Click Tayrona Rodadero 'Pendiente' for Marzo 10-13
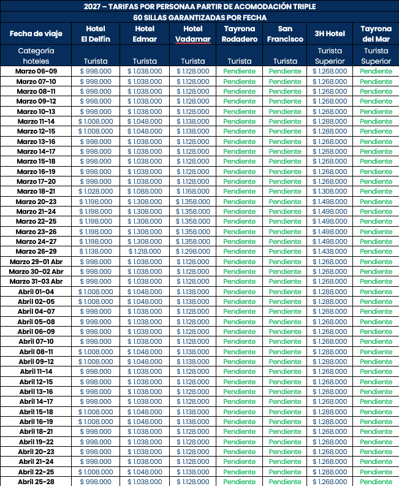Image resolution: width=399 pixels, height=486 pixels. tap(239, 112)
